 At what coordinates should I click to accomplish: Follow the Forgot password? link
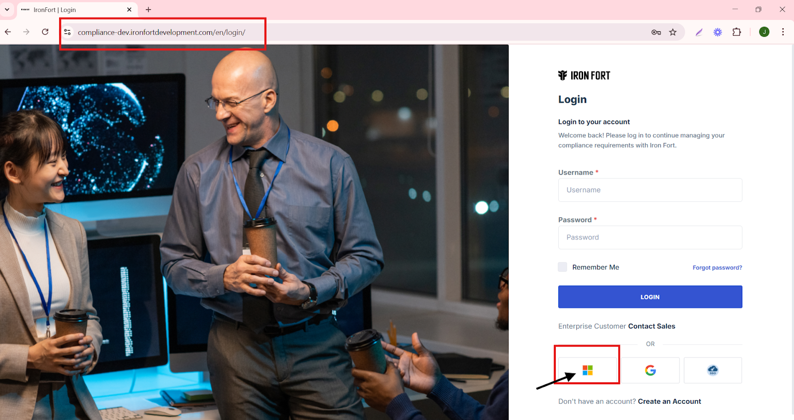pos(717,267)
